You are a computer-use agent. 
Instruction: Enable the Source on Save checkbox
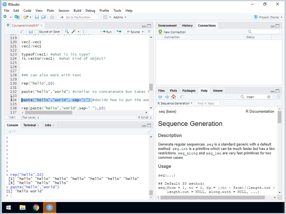37,32
